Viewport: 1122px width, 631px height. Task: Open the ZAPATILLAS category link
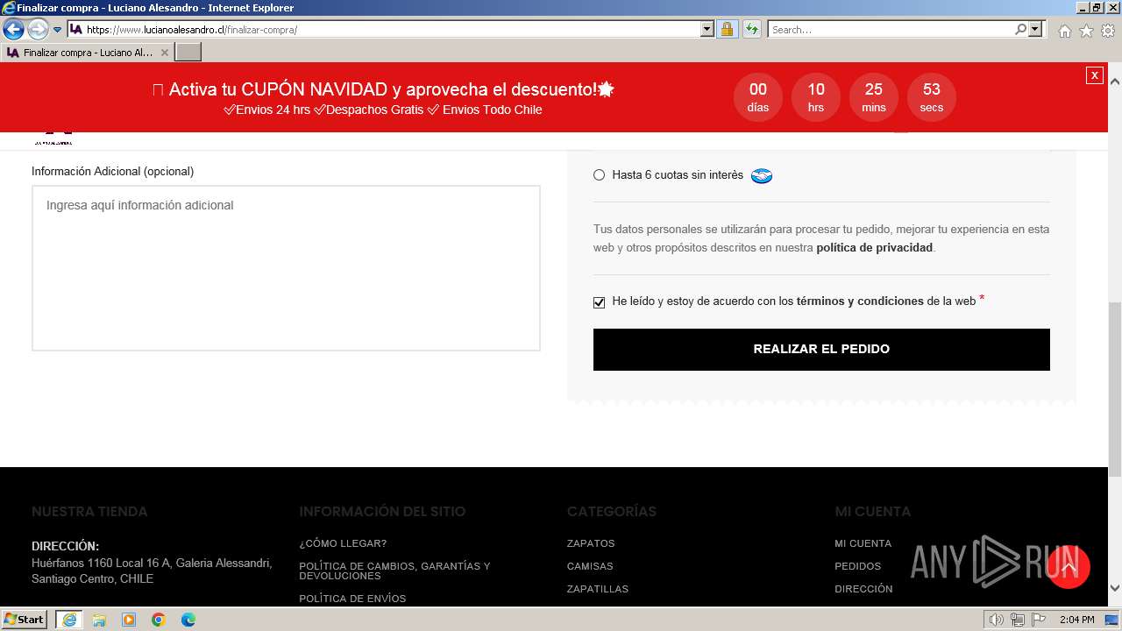[x=598, y=589]
